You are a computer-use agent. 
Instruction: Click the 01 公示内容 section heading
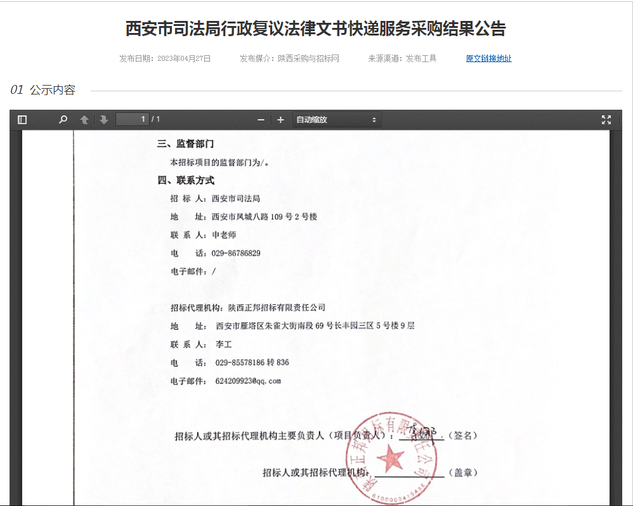pyautogui.click(x=43, y=90)
